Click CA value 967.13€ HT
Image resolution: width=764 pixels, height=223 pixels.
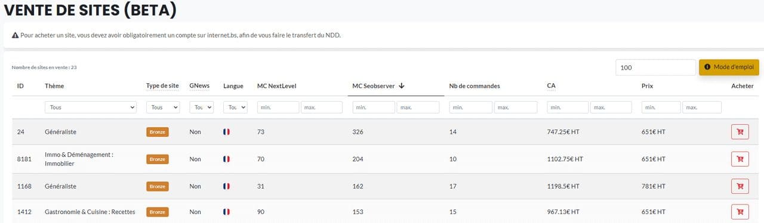pos(563,212)
